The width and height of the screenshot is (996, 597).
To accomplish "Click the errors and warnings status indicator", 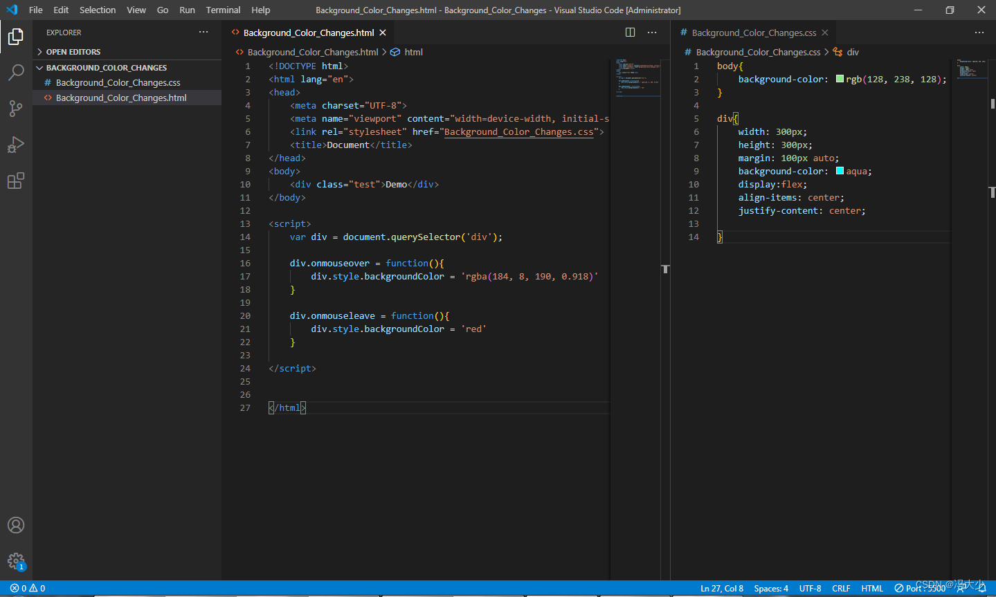I will 28,588.
